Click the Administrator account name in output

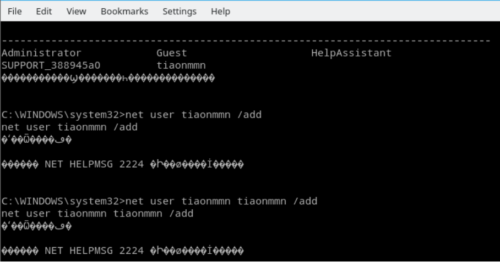41,53
